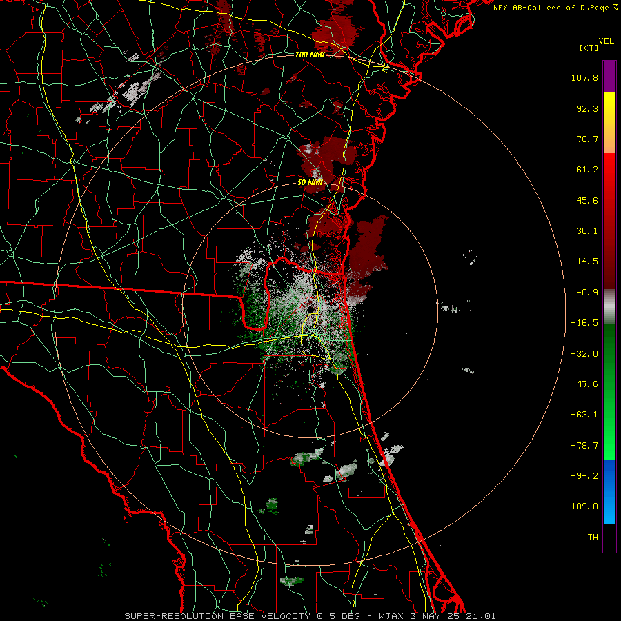Screen dimensions: 621x621
Task: Click the Super-Resolution Base Velocity caption
Action: pos(310,616)
